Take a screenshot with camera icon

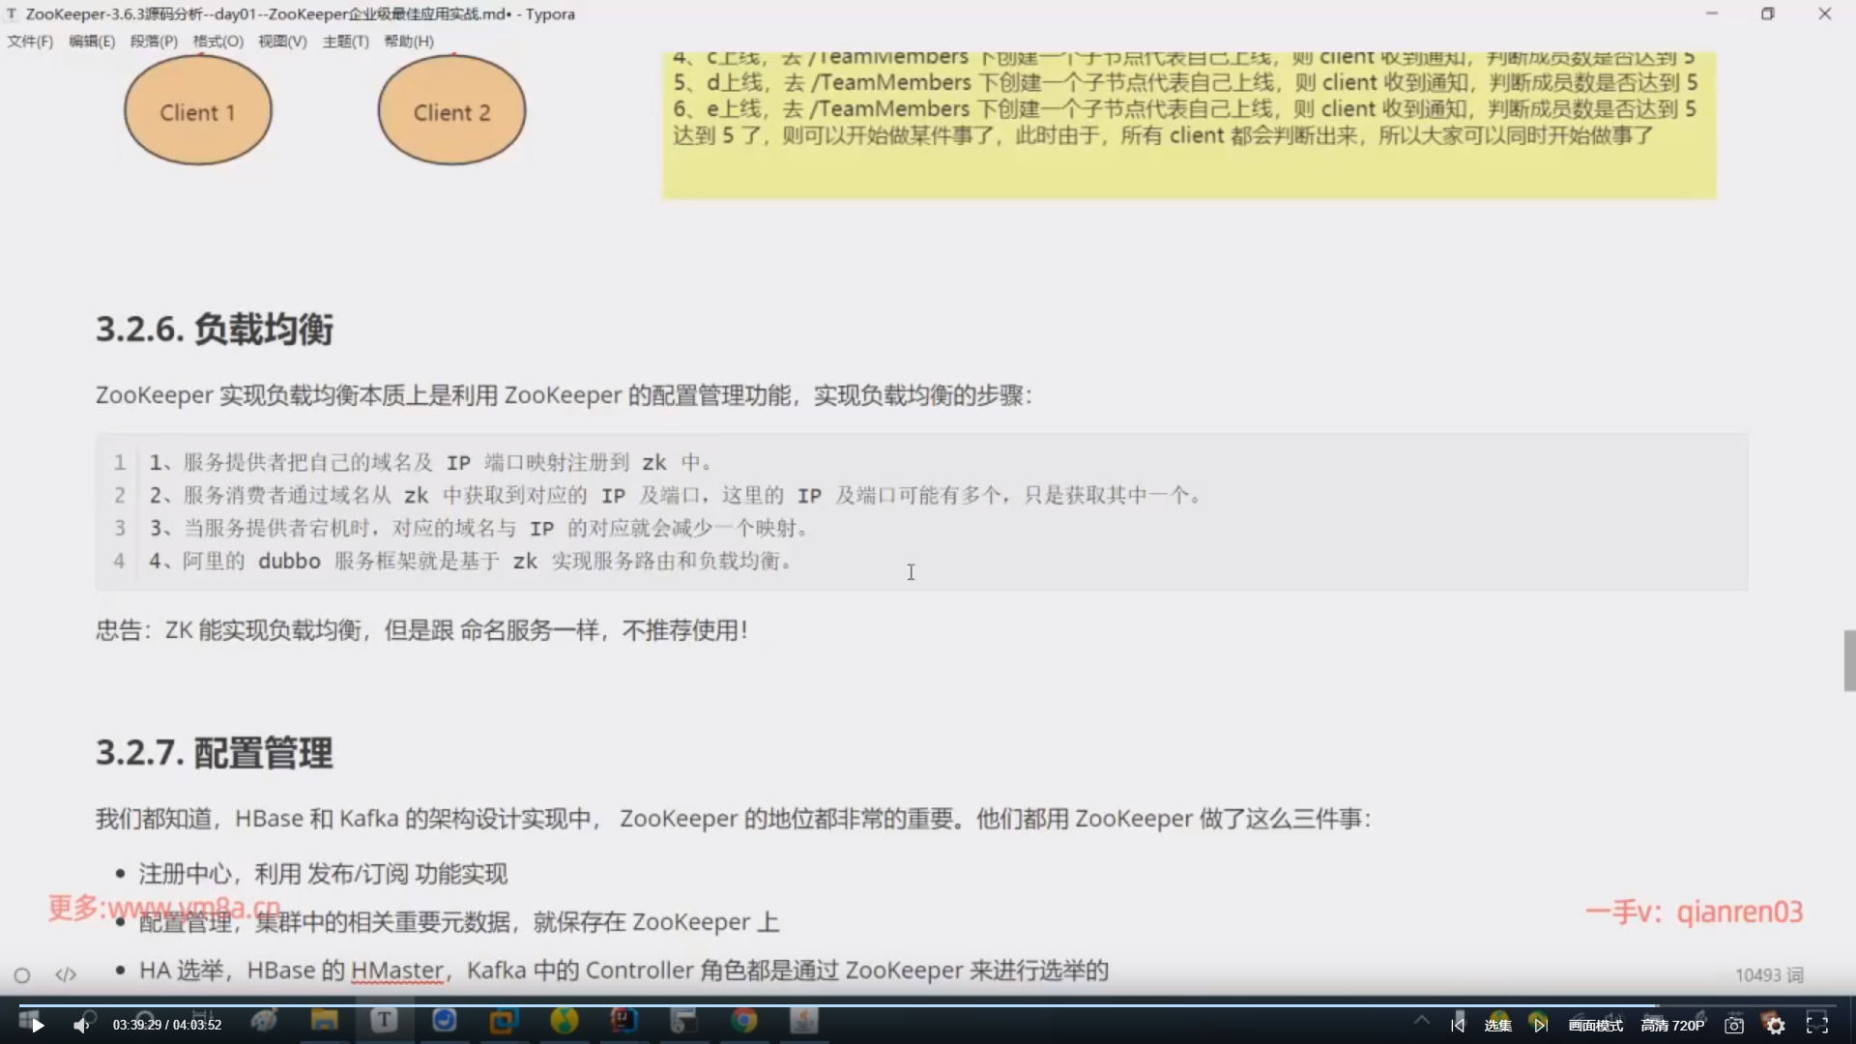pos(1734,1025)
